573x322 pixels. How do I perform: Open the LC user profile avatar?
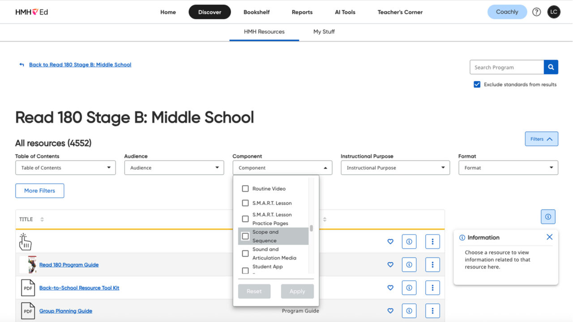point(554,12)
